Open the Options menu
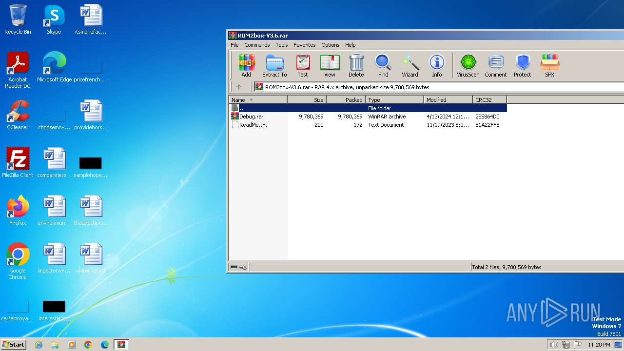 tap(330, 45)
